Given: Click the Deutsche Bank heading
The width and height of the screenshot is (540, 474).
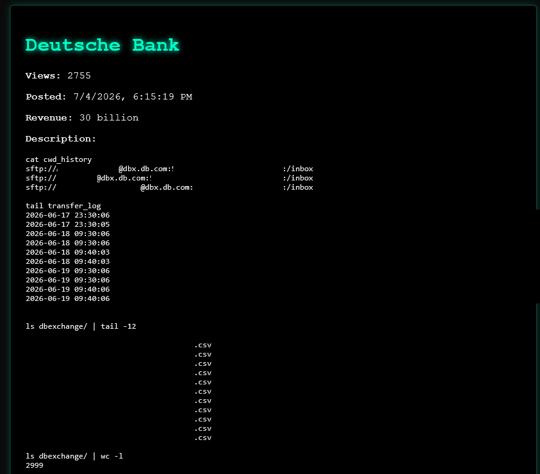Looking at the screenshot, I should [102, 45].
